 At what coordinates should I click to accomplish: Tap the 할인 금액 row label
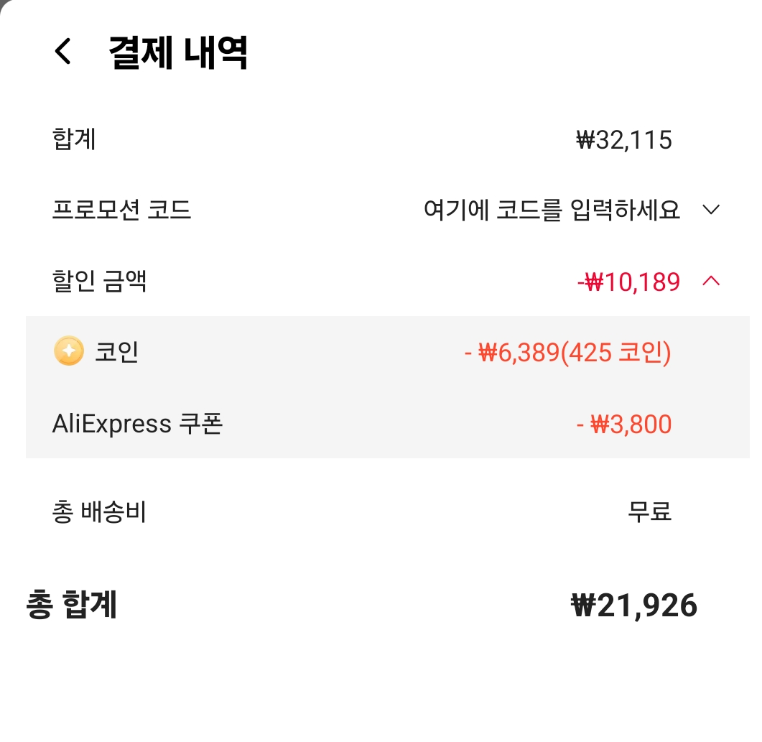pyautogui.click(x=99, y=282)
